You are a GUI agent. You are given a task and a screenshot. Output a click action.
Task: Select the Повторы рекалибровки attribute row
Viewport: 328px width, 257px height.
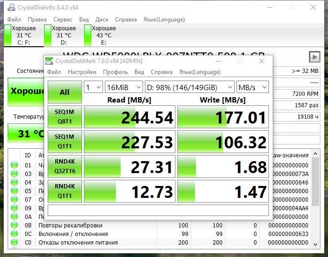pyautogui.click(x=160, y=225)
